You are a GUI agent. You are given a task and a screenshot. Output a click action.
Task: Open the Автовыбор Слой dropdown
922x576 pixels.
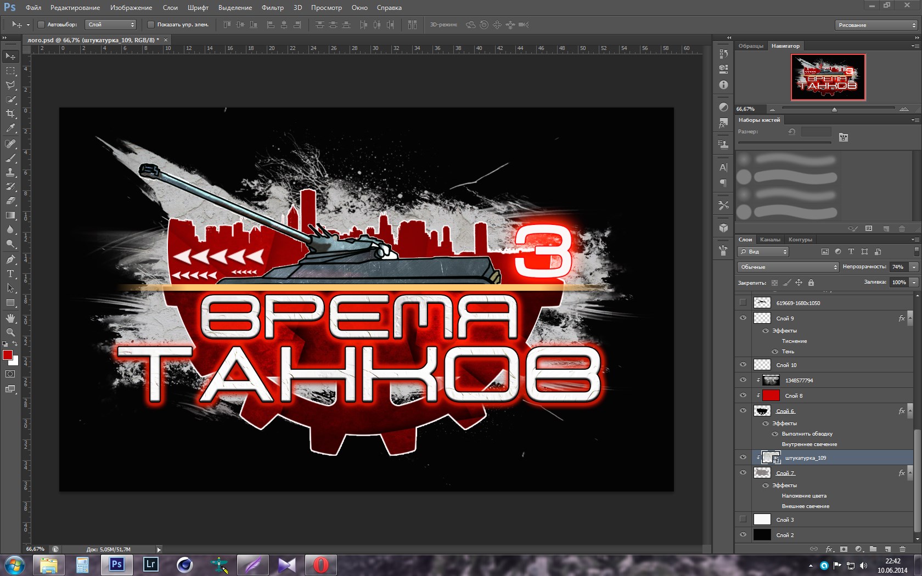(111, 25)
